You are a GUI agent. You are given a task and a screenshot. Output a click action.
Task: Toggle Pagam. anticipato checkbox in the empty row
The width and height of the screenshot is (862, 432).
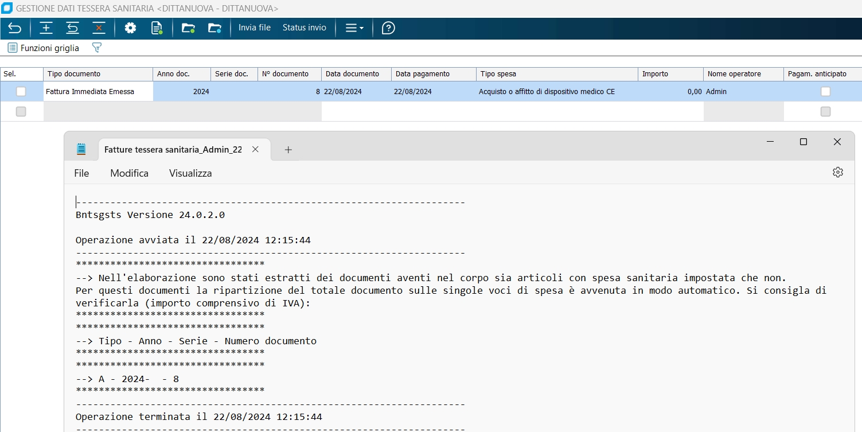point(825,111)
